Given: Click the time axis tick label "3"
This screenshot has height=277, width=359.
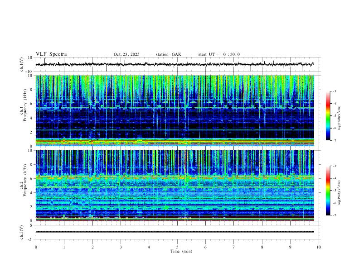Looking at the screenshot, I should pyautogui.click(x=121, y=247).
